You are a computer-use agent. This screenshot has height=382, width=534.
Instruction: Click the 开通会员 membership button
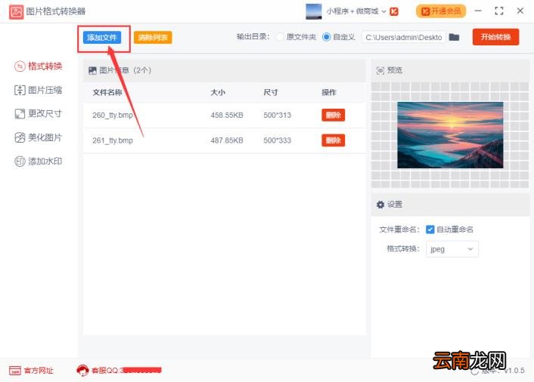click(441, 11)
